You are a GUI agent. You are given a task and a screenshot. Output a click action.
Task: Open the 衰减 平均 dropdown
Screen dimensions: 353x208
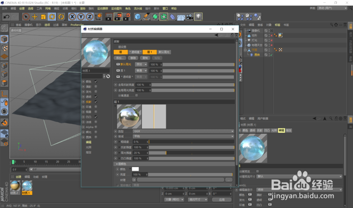click(x=184, y=136)
